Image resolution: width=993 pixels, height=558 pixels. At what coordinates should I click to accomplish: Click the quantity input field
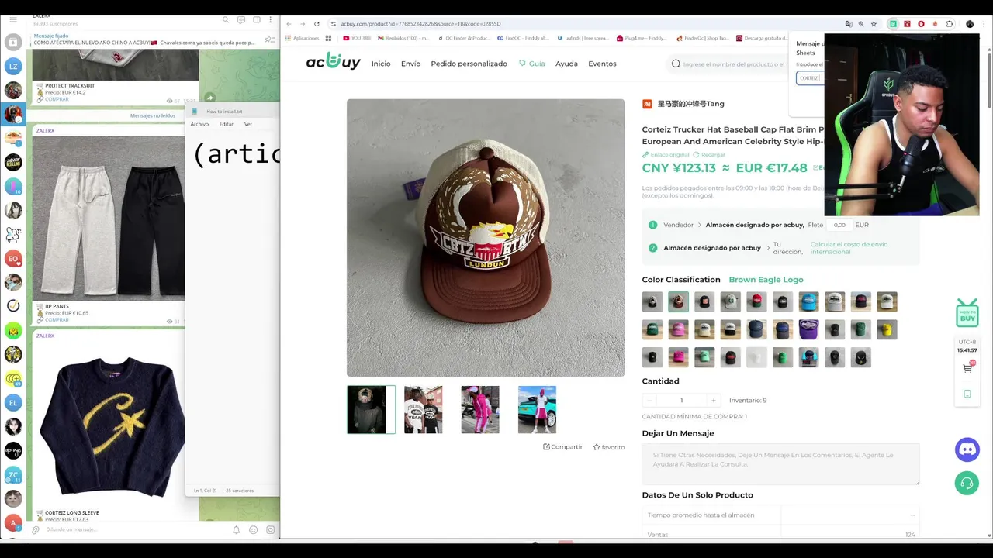tap(681, 401)
